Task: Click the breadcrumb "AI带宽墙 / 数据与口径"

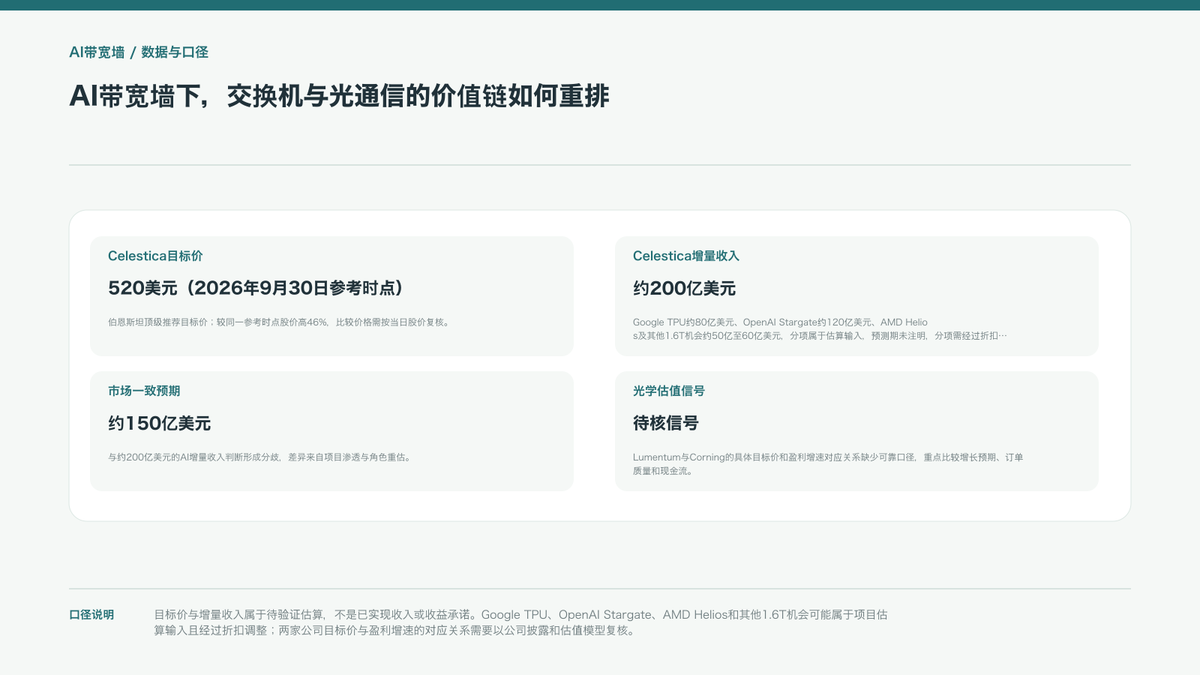Action: pos(139,52)
